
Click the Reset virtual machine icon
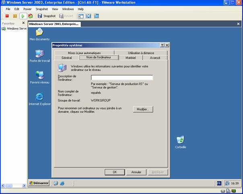pyautogui.click(x=31, y=16)
